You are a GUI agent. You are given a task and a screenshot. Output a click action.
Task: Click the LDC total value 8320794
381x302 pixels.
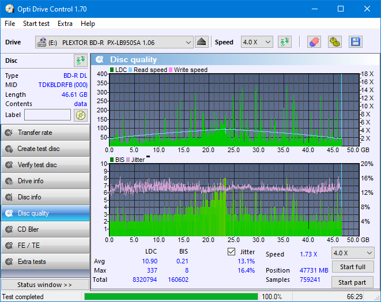[x=145, y=280]
